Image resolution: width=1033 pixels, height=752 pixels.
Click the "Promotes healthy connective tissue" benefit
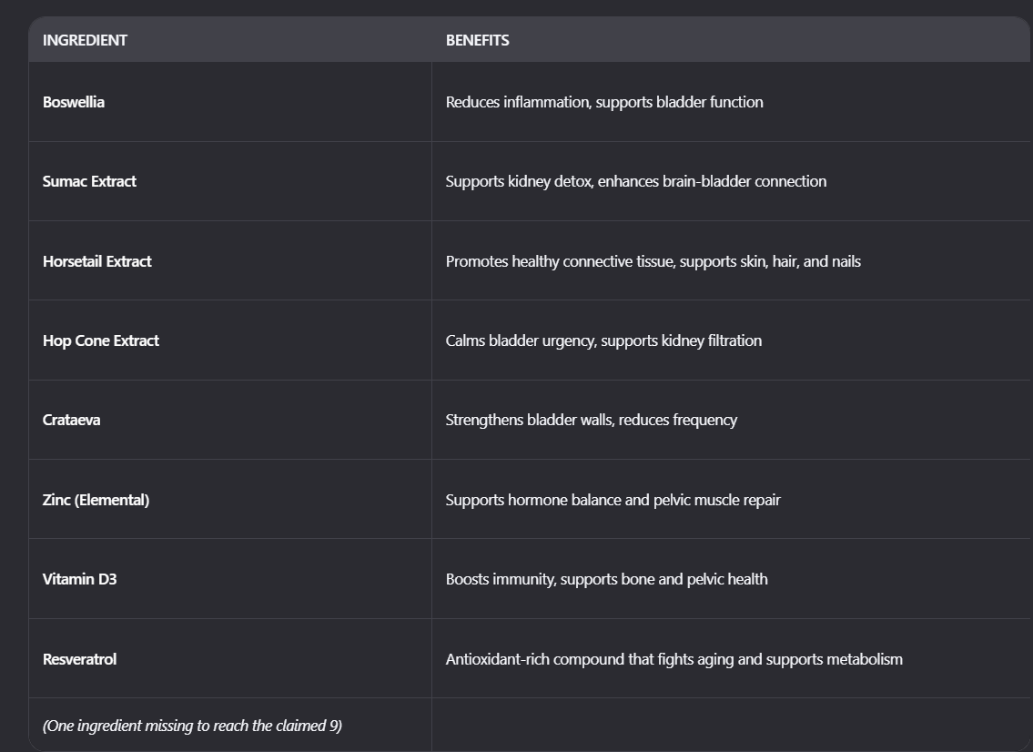(653, 261)
